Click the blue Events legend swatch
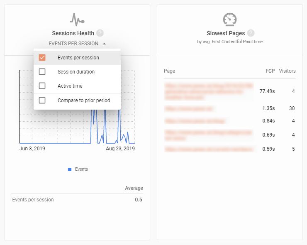 click(70, 169)
